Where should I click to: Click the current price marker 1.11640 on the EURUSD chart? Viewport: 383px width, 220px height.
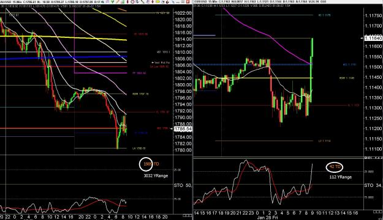coord(373,38)
